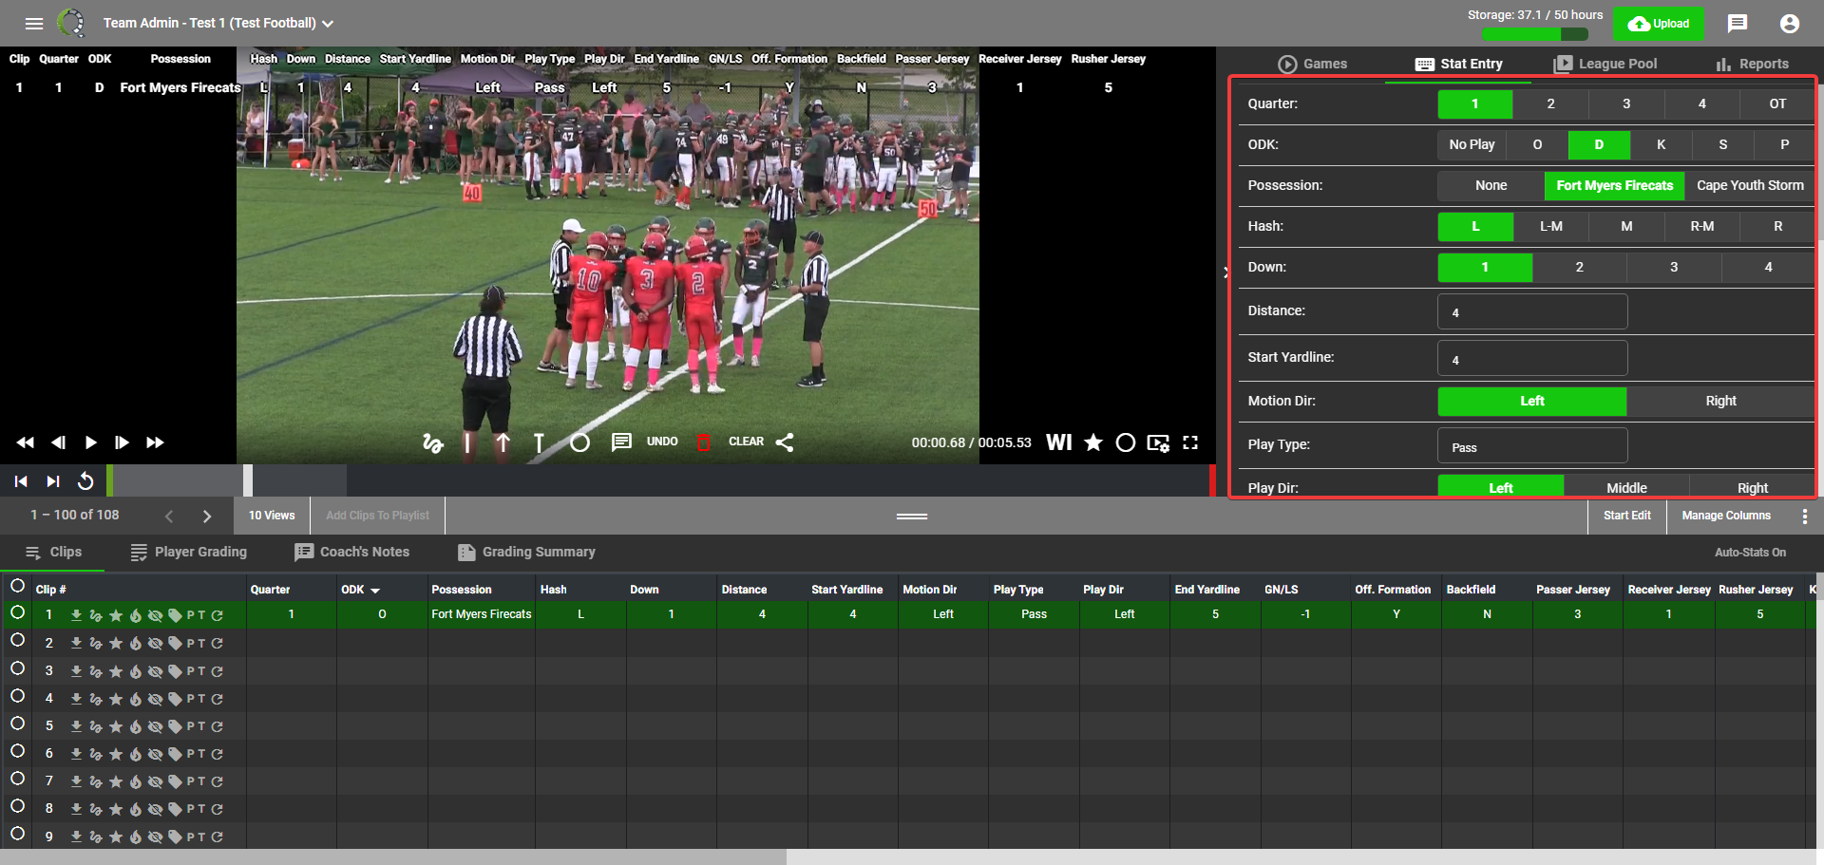Collapse the stat entry side panel arrow
This screenshot has height=865, width=1824.
tap(1225, 273)
